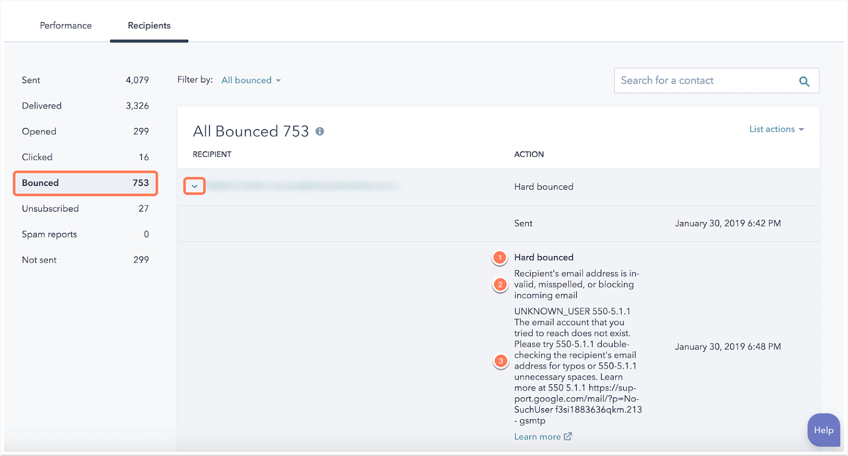Click the external link icon after Learn more
The height and width of the screenshot is (456, 848).
click(x=568, y=436)
